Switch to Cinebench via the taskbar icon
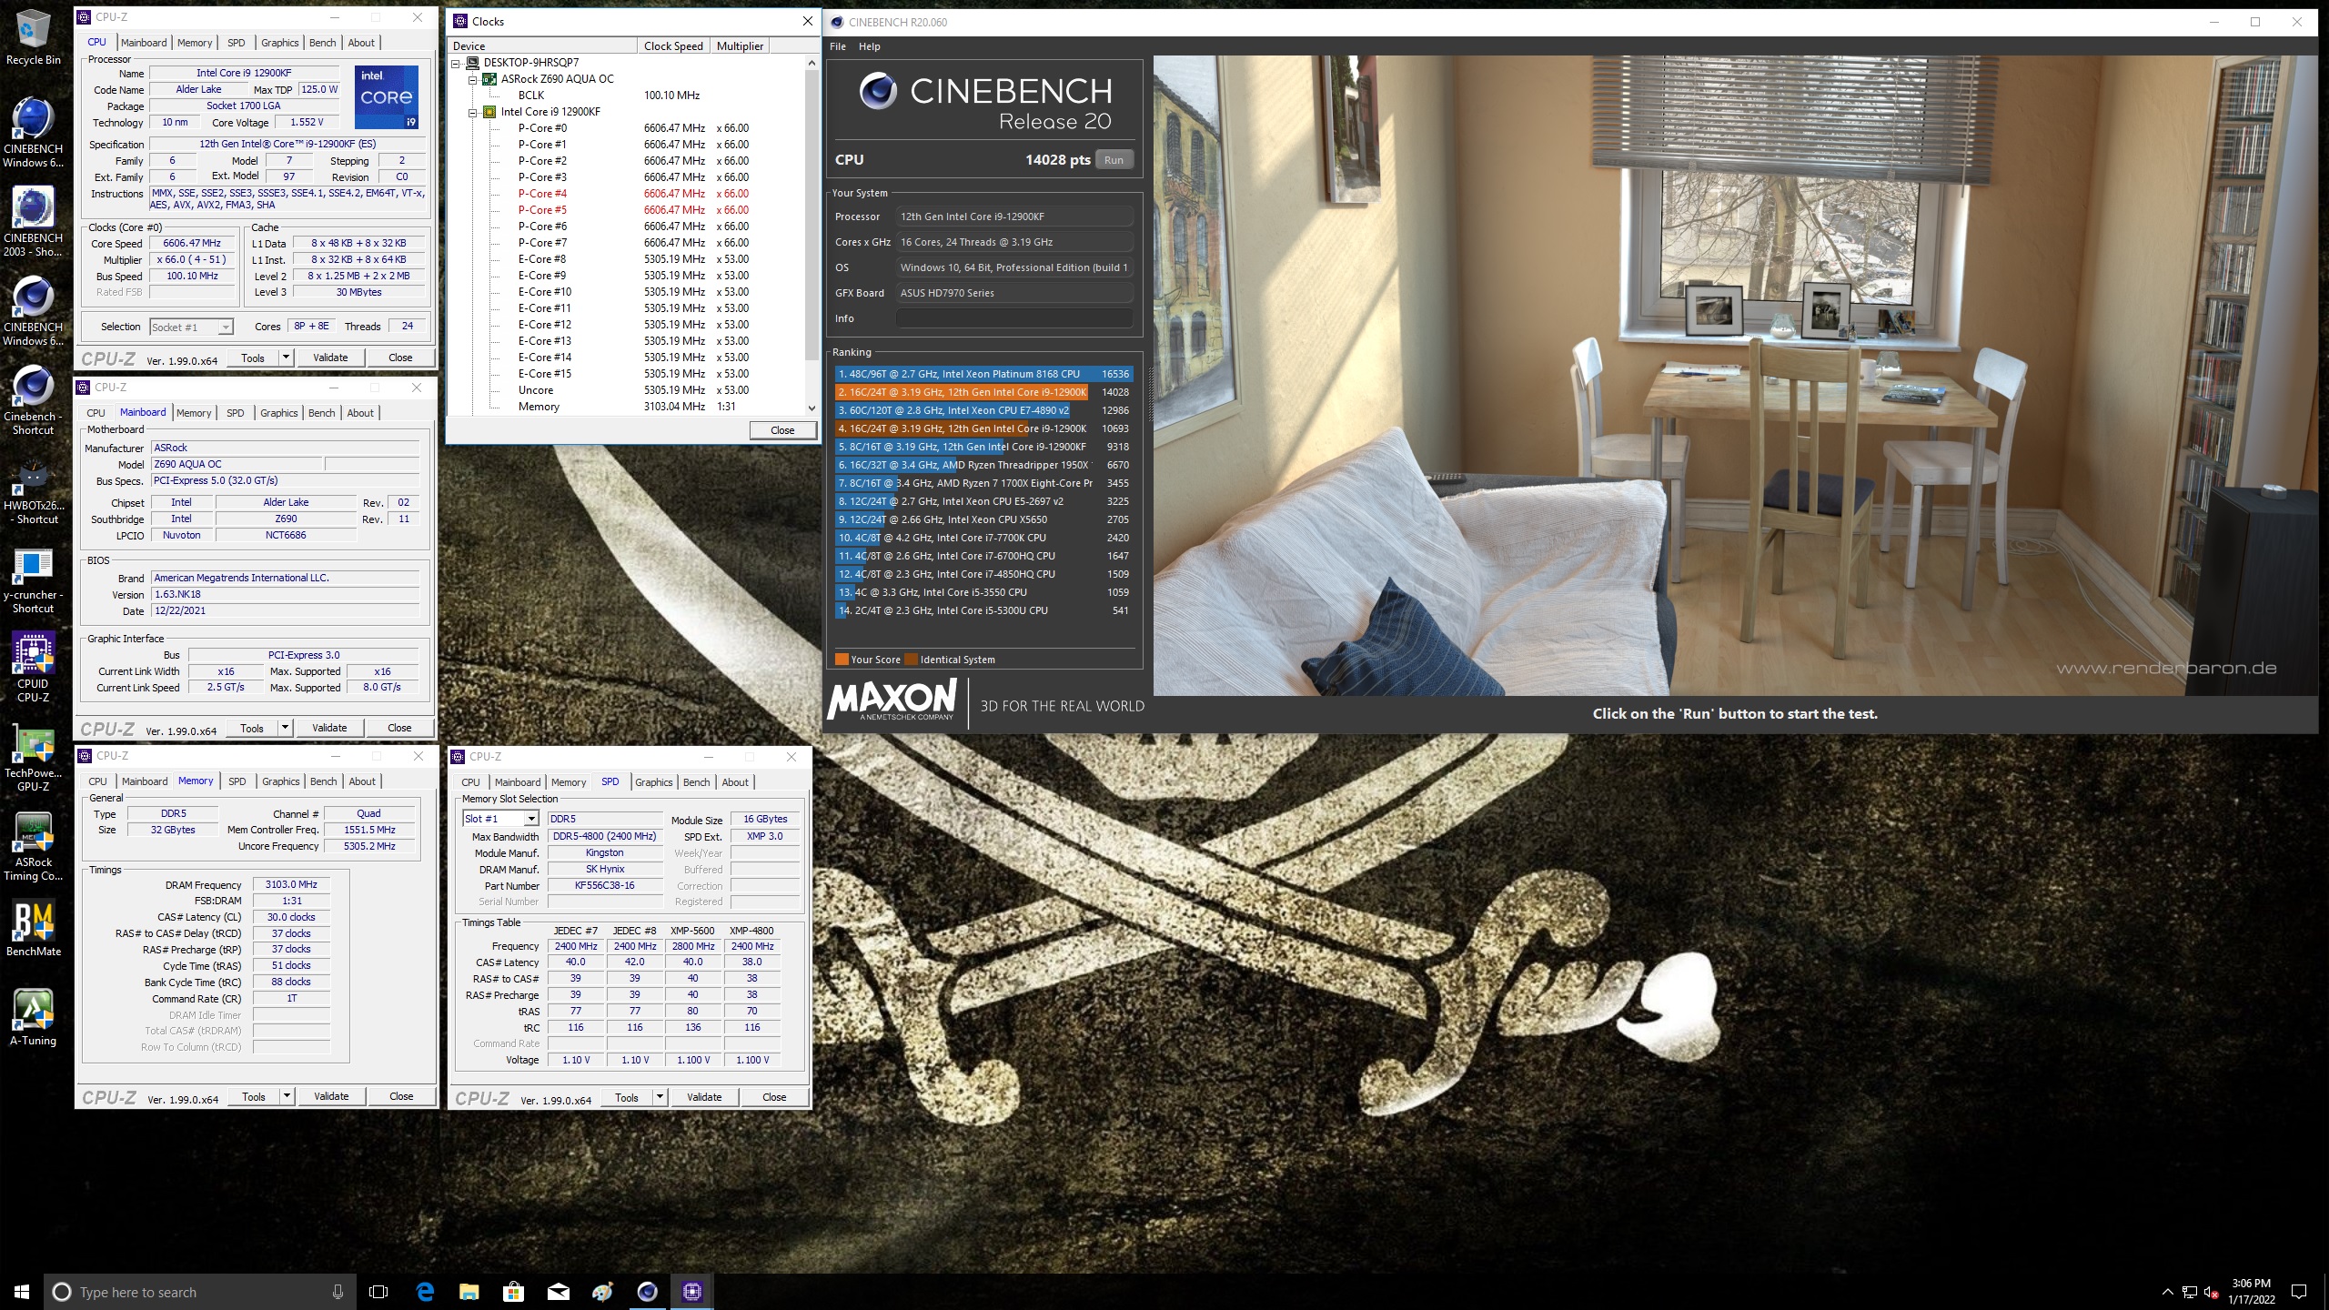2329x1310 pixels. click(x=647, y=1292)
